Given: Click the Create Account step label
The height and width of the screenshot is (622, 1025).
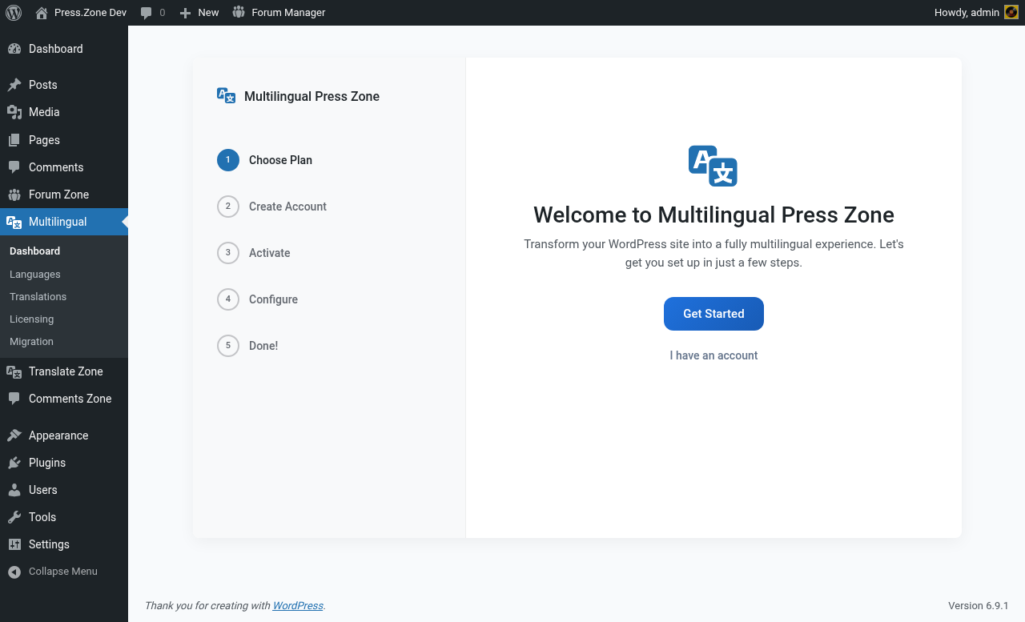Looking at the screenshot, I should 287,207.
